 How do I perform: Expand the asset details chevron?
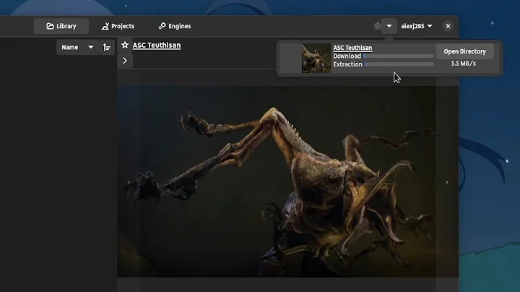pyautogui.click(x=125, y=61)
